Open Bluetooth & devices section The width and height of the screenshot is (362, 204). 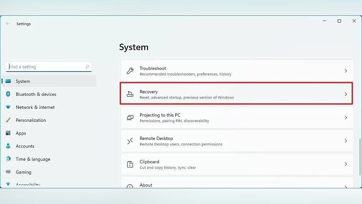[49, 94]
